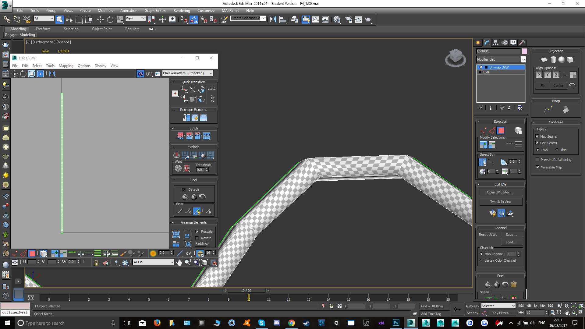Open the Selected key filter dropdown

498,306
